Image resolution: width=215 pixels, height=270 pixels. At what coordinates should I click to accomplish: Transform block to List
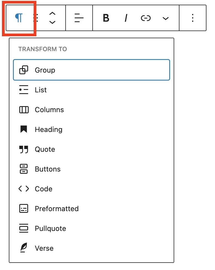pyautogui.click(x=92, y=90)
